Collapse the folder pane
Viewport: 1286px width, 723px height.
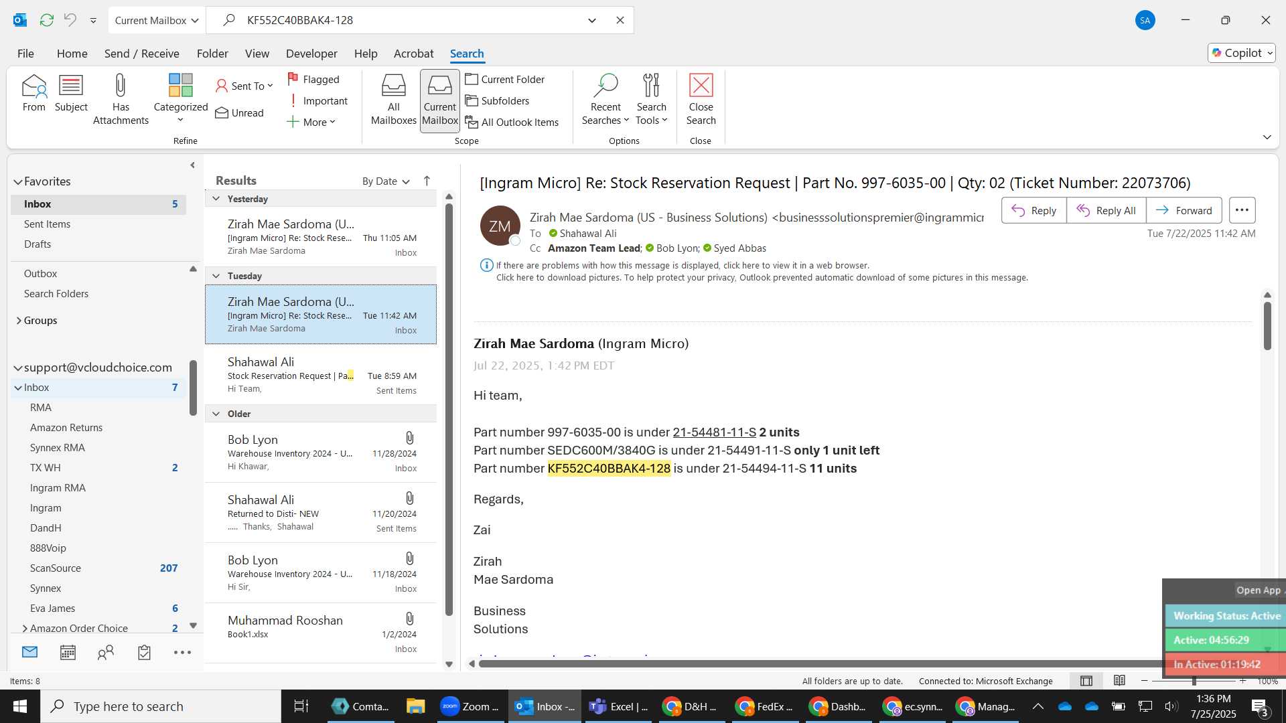pyautogui.click(x=192, y=165)
